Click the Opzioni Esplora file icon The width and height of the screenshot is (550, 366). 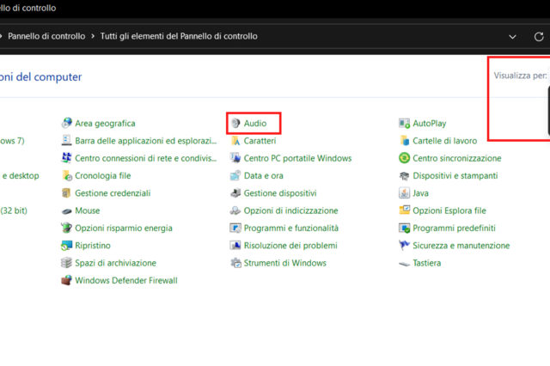(x=404, y=210)
